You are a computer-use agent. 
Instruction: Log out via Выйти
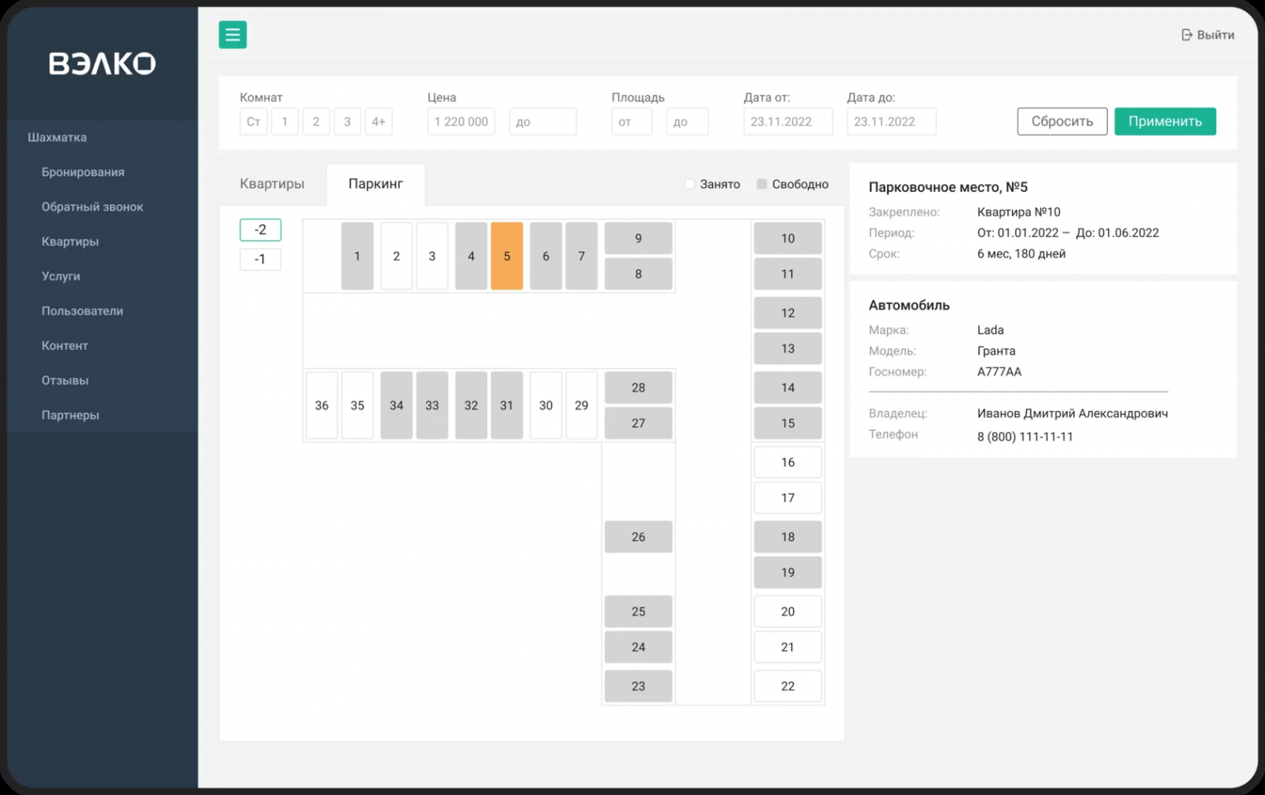(x=1207, y=35)
